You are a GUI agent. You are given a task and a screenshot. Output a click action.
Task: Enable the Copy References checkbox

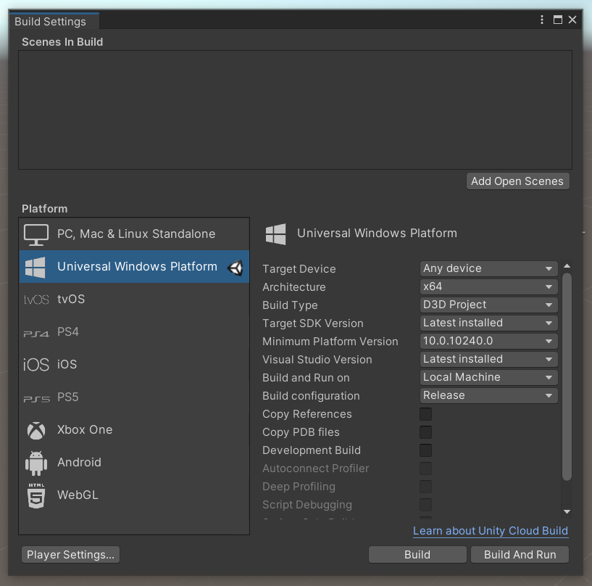[425, 414]
